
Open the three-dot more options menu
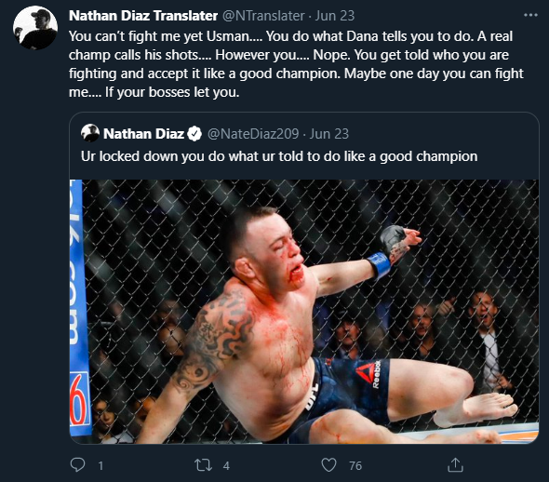pos(530,15)
